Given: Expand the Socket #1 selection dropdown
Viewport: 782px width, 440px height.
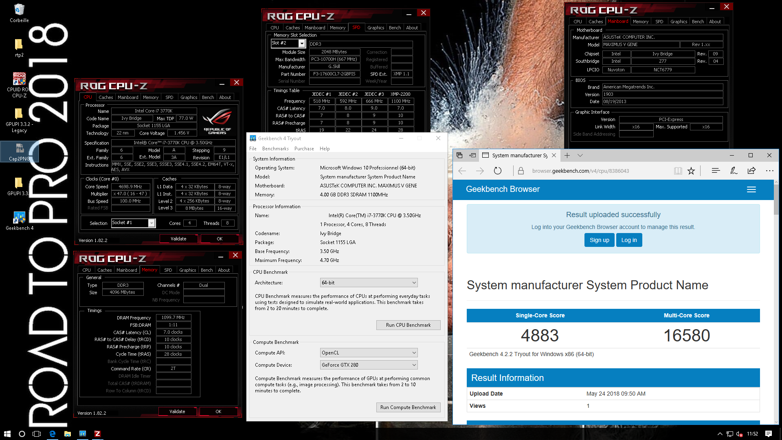Looking at the screenshot, I should (152, 223).
